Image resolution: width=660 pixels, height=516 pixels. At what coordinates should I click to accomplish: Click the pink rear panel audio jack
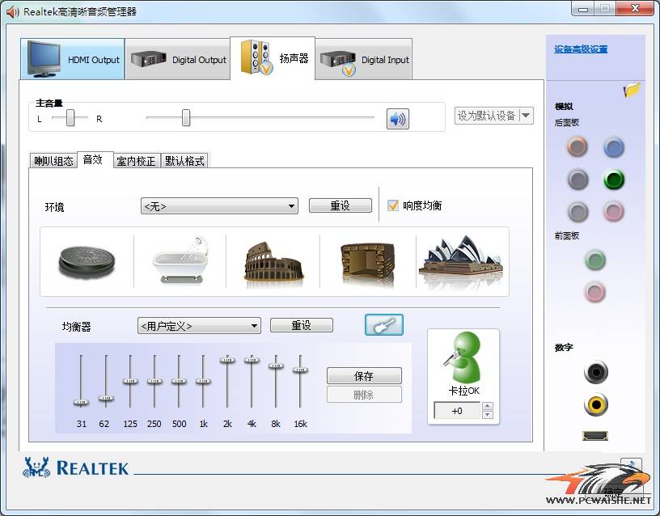pyautogui.click(x=613, y=211)
